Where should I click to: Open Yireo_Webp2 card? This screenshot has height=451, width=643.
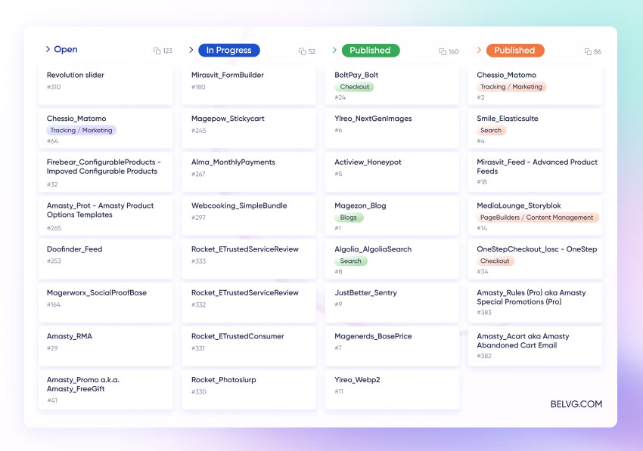(x=392, y=390)
